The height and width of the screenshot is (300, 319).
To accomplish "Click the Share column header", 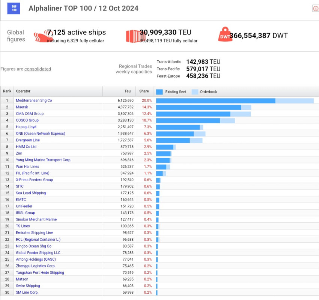I will [x=144, y=91].
